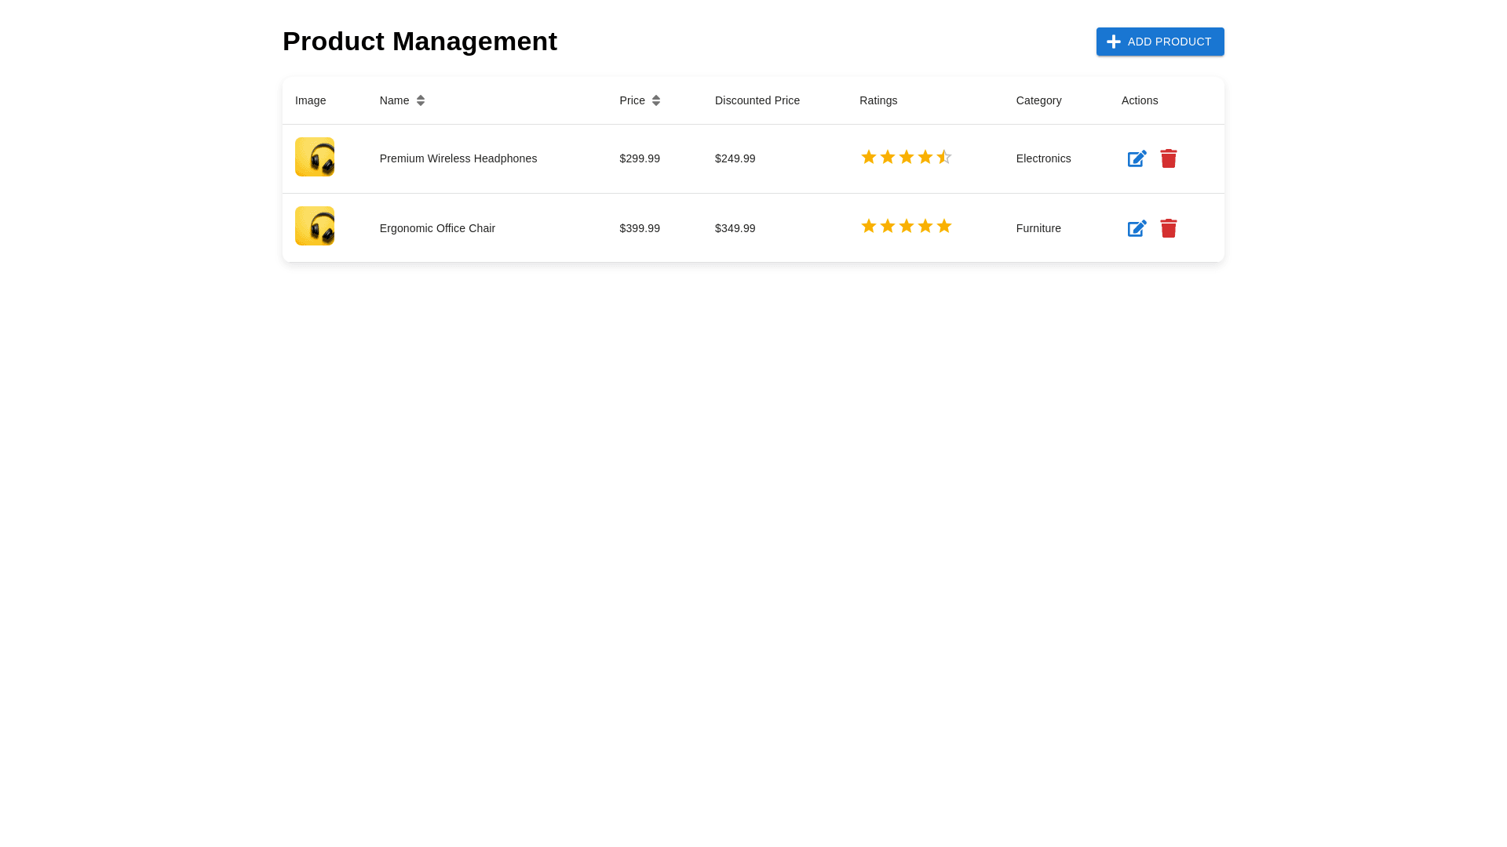Click the Price column sort arrows
Image resolution: width=1507 pixels, height=847 pixels.
click(x=656, y=100)
